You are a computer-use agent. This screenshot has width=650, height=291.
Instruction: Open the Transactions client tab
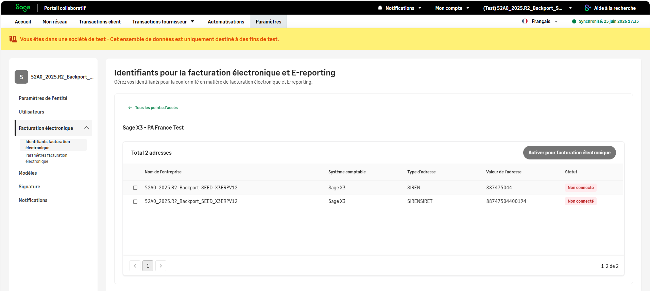[x=100, y=21]
